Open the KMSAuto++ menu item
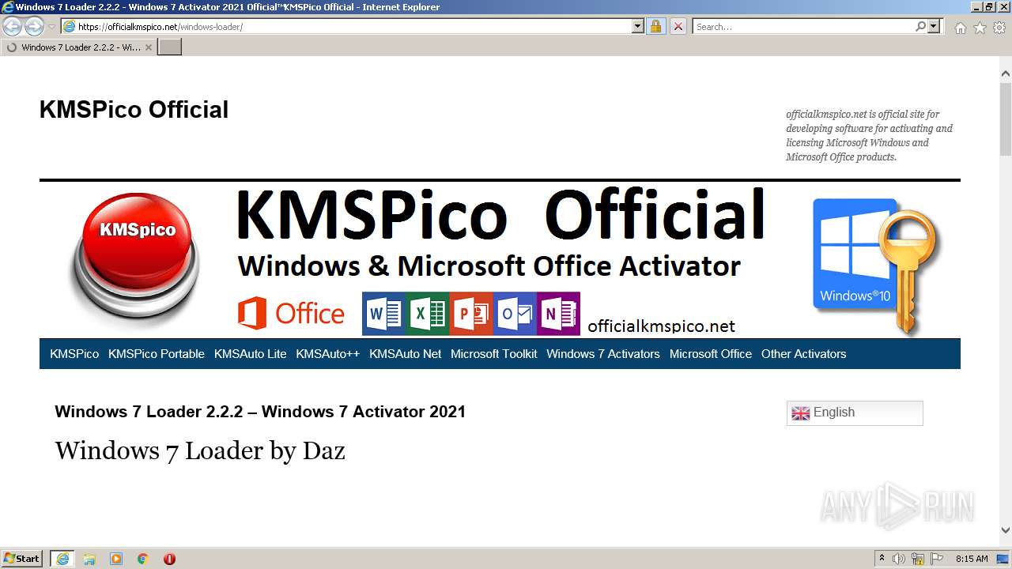This screenshot has height=569, width=1012. point(328,354)
